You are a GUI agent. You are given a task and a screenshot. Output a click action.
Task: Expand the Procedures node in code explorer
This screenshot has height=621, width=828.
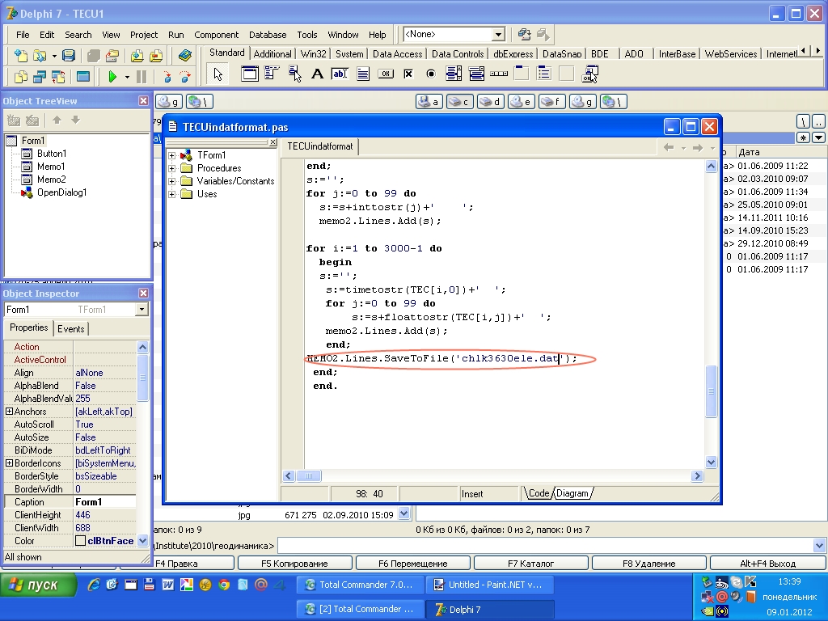172,168
